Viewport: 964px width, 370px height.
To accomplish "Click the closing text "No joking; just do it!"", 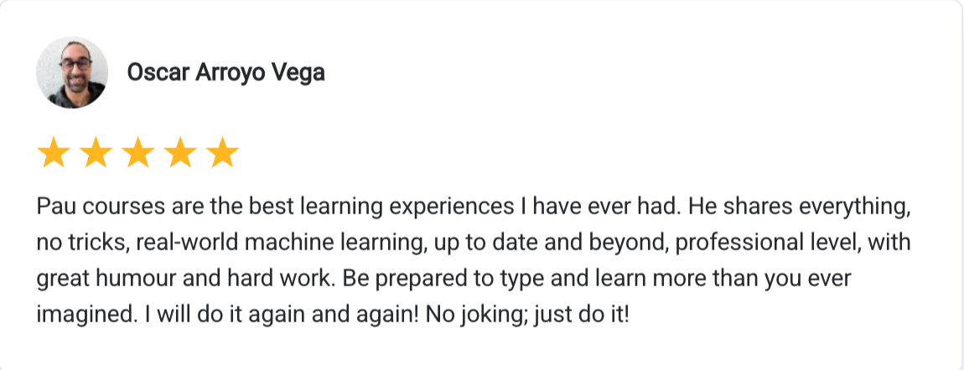I will click(528, 315).
